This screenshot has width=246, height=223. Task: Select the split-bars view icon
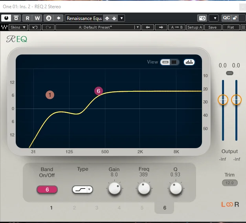174,62
